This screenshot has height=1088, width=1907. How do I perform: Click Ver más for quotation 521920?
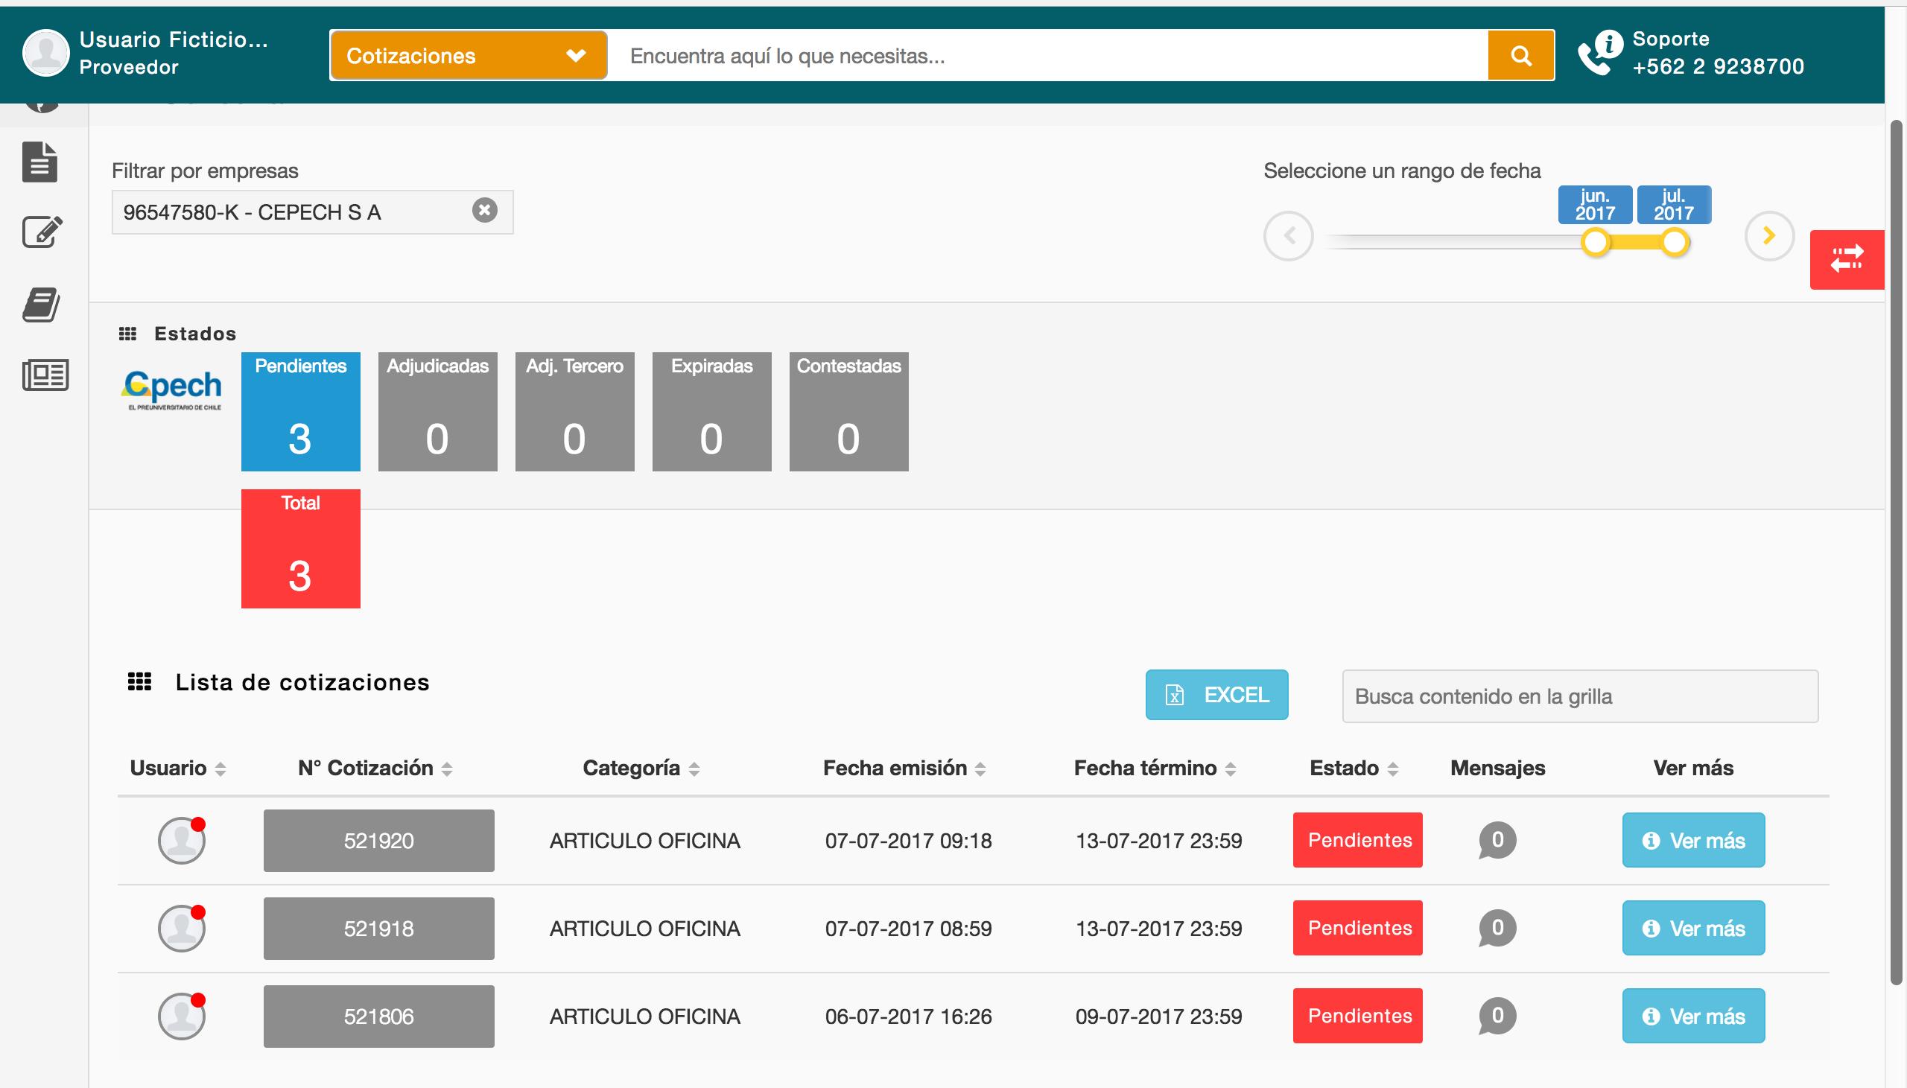1693,841
